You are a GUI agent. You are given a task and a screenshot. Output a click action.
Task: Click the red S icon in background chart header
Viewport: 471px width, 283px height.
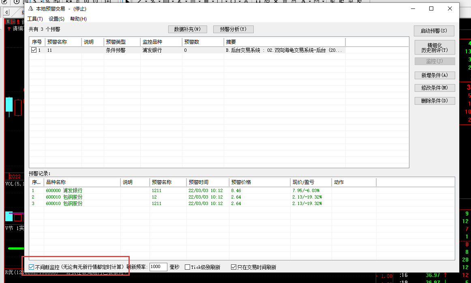point(18,21)
